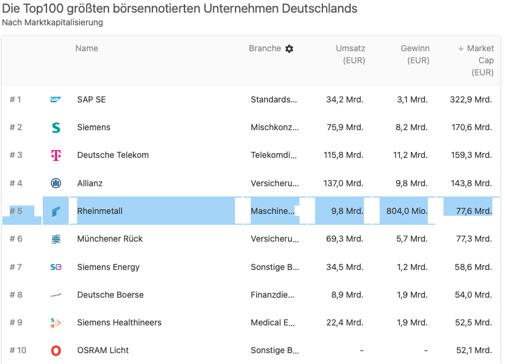
Task: Click the Deutsche Boerse logo
Action: (x=56, y=295)
